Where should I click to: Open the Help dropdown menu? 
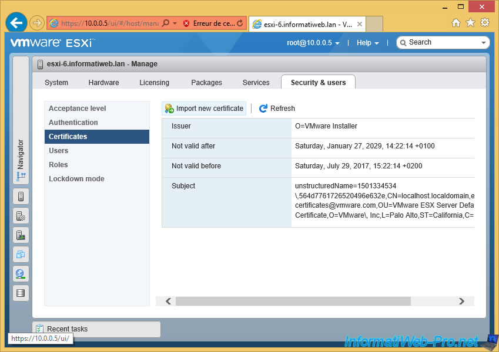pos(367,43)
